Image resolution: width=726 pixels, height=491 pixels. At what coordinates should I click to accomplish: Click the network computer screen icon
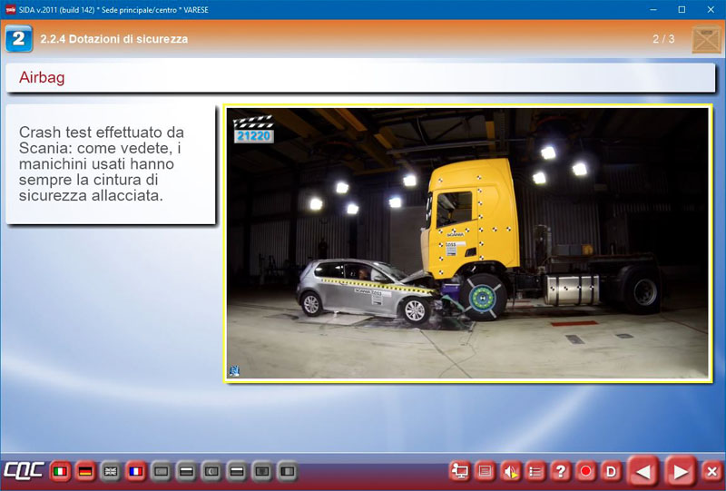coord(460,471)
